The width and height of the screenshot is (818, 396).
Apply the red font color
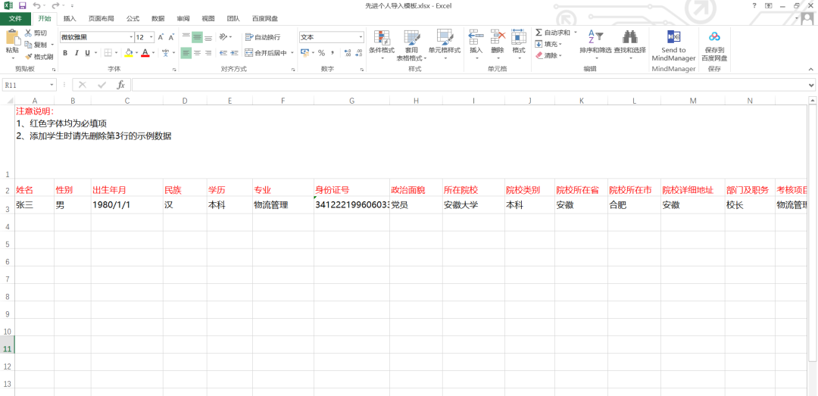point(145,53)
